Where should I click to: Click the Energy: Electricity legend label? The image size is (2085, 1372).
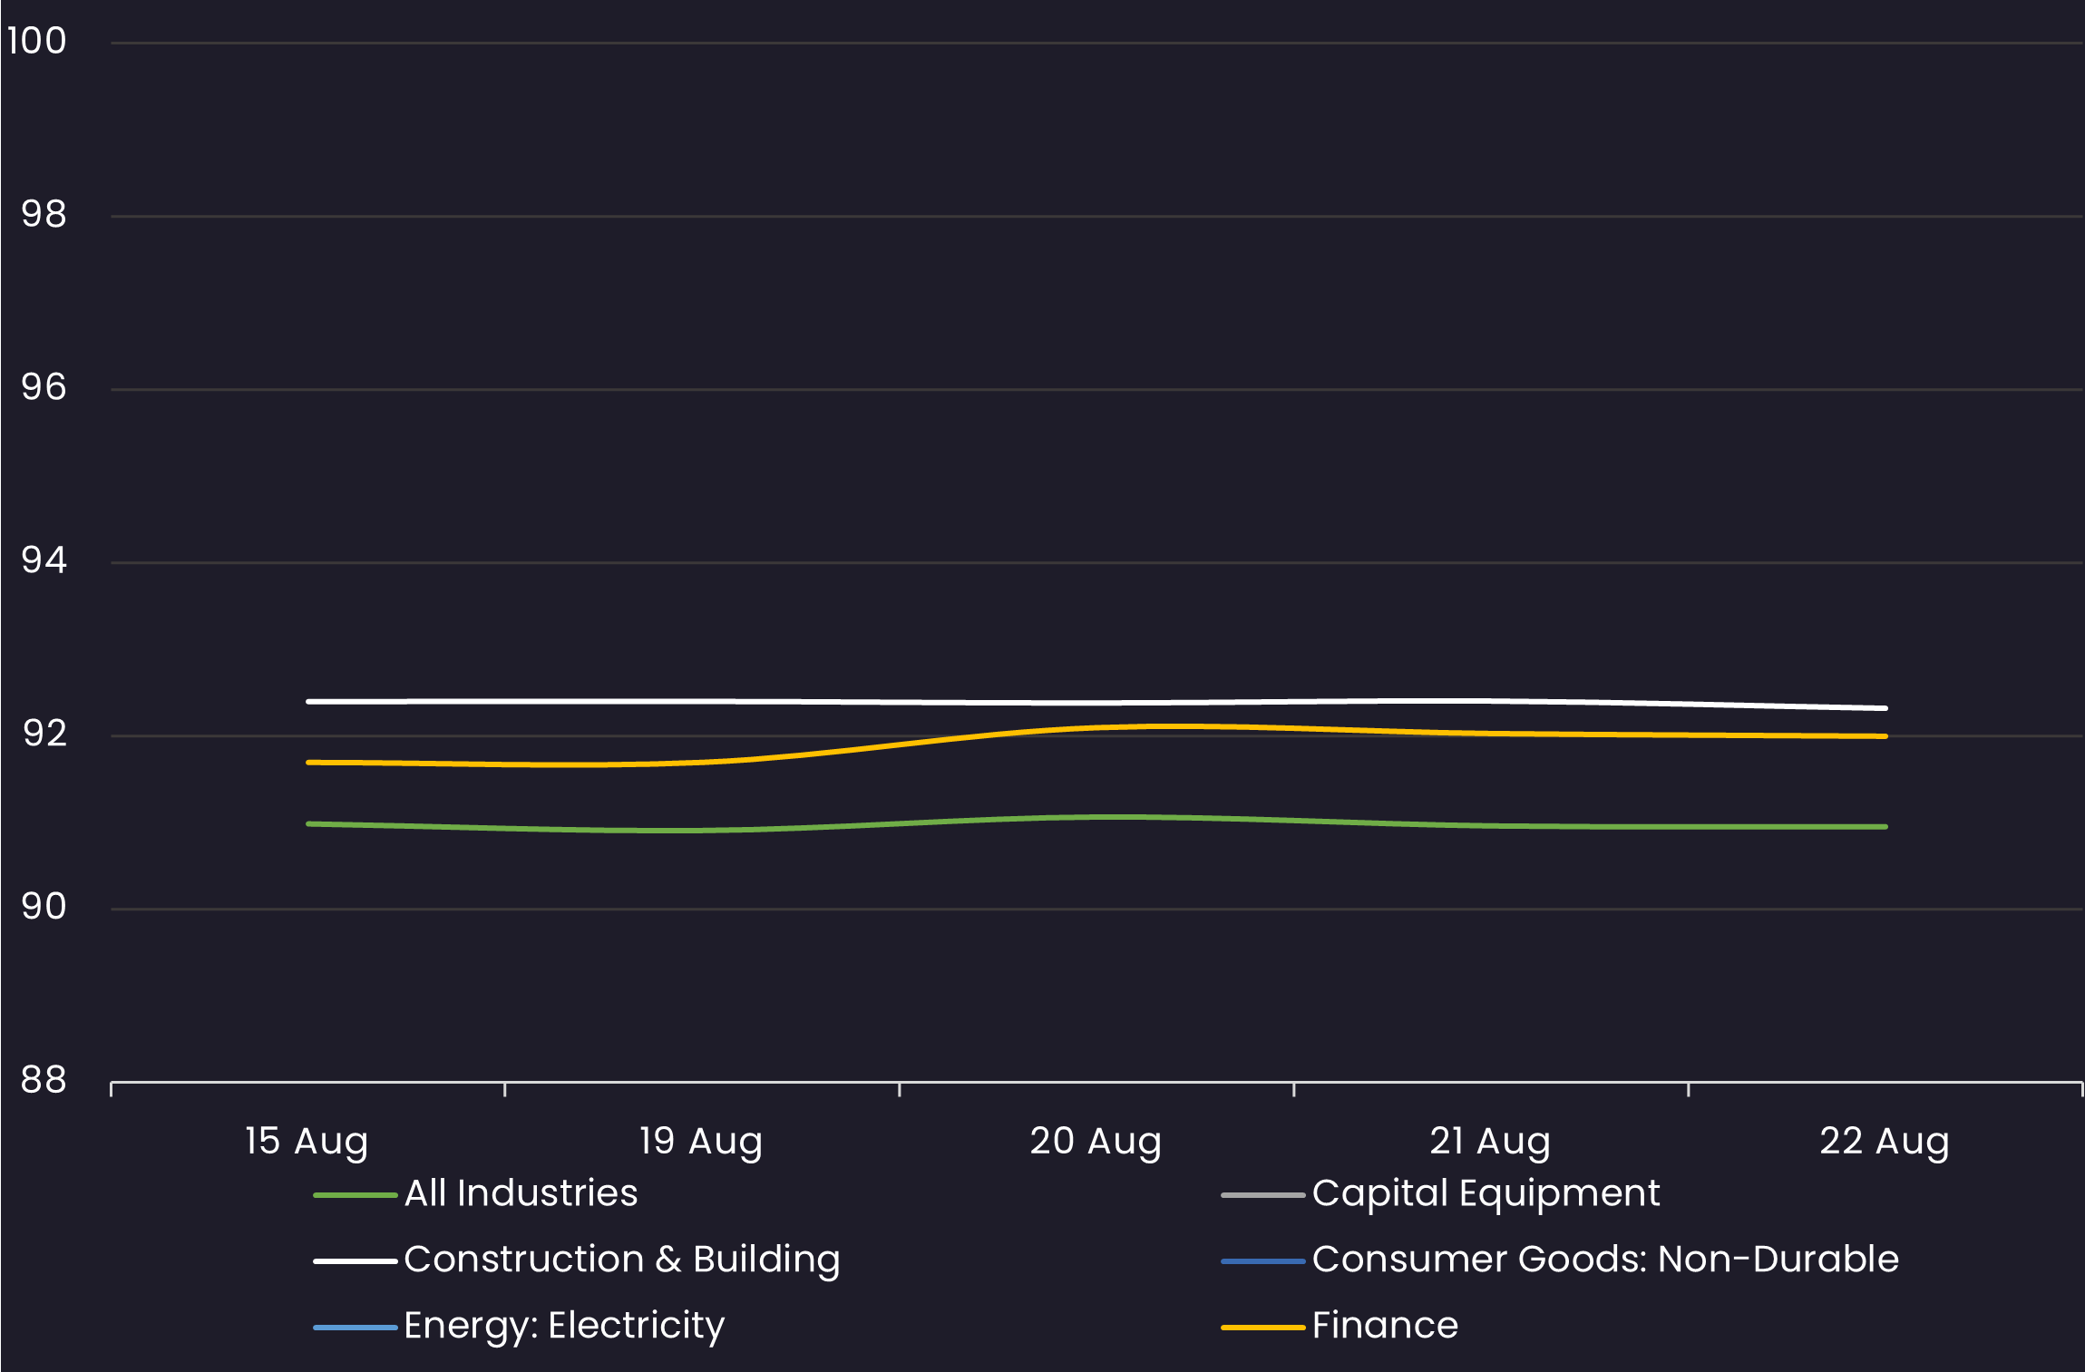tap(563, 1326)
